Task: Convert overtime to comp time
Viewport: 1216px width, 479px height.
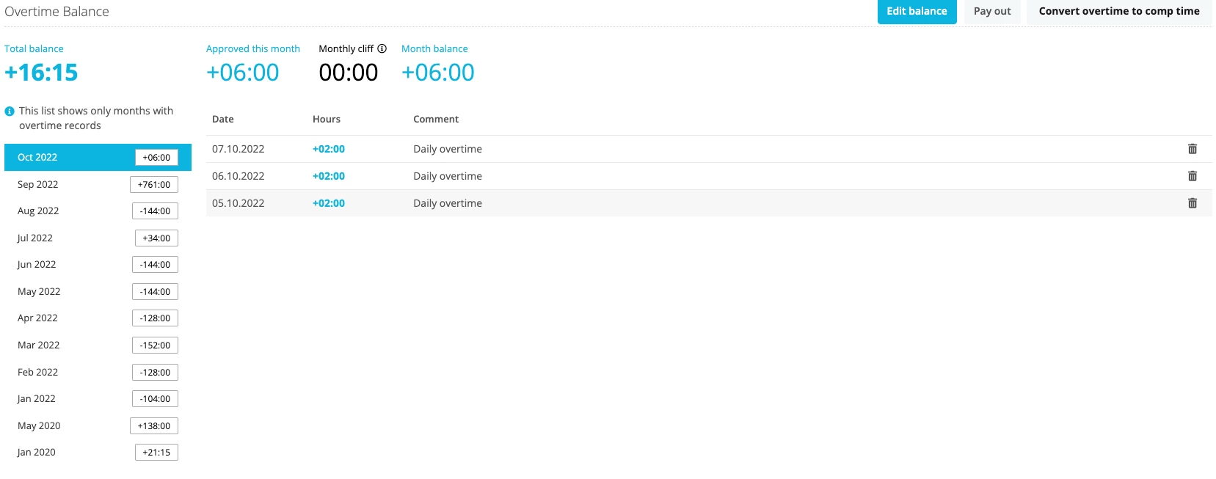Action: tap(1119, 12)
